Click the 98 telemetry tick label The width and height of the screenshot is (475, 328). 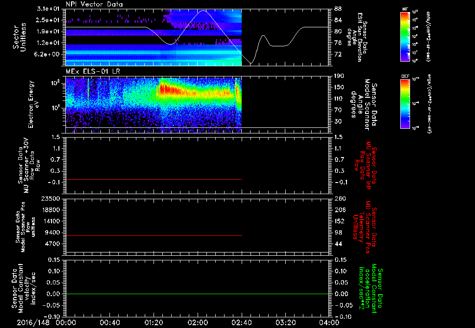(x=338, y=233)
